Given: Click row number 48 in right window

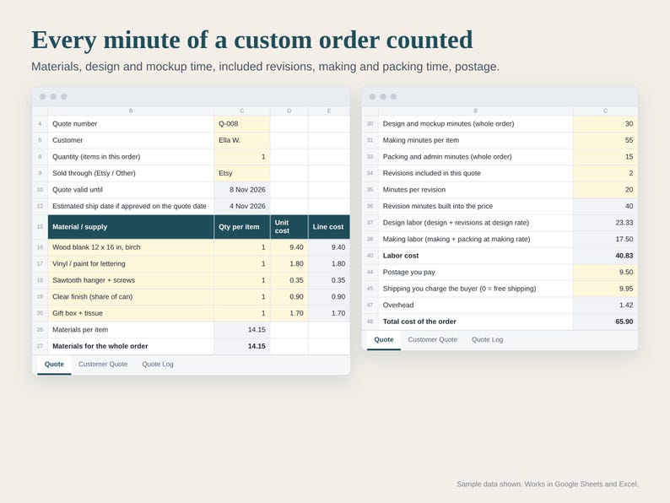Looking at the screenshot, I should pyautogui.click(x=370, y=322).
